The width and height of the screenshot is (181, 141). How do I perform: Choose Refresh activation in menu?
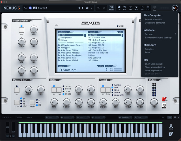click(x=154, y=20)
